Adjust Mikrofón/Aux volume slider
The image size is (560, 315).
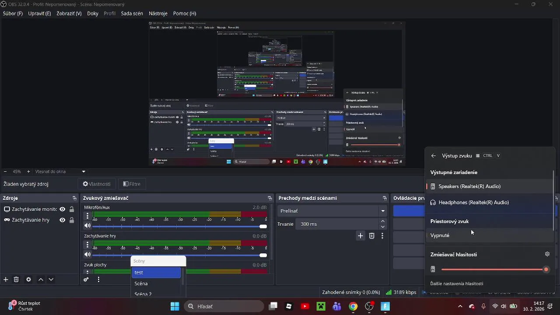pos(179,226)
